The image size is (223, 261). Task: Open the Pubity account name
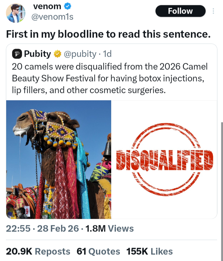37,54
